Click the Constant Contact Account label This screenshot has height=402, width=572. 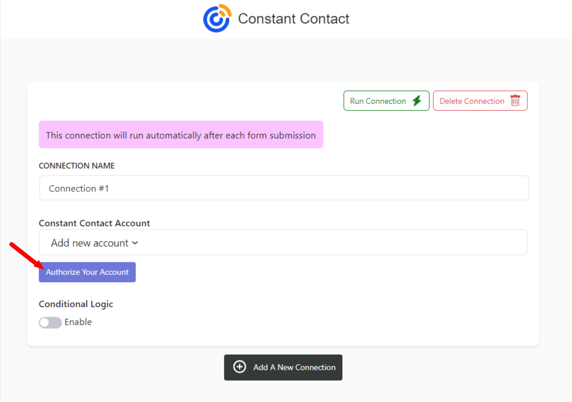point(95,223)
